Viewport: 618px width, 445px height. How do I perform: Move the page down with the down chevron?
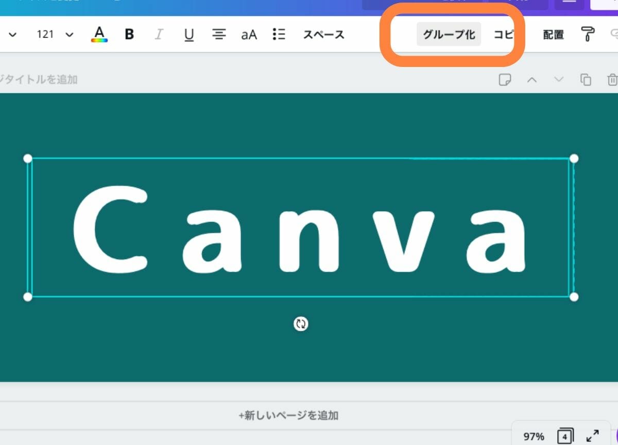559,80
